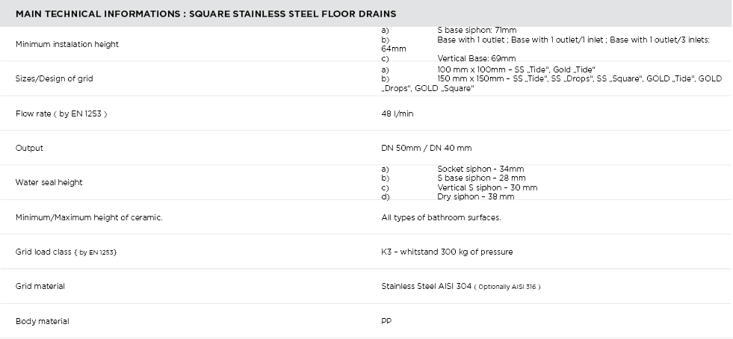Click the Water seal height label
The width and height of the screenshot is (733, 339).
[x=49, y=182]
